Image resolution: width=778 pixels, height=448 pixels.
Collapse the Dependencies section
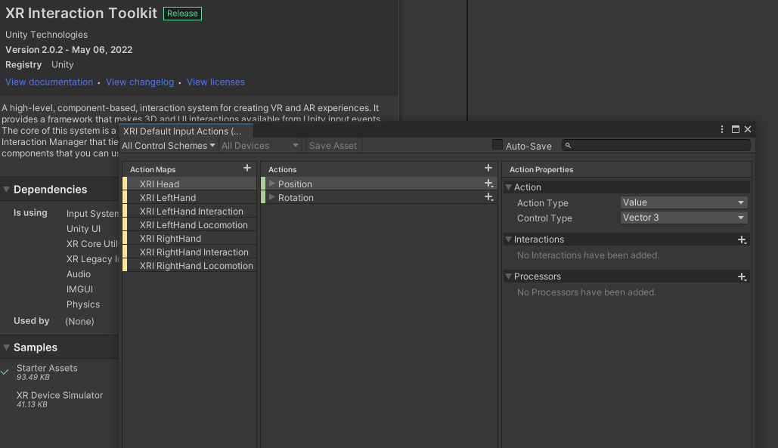pyautogui.click(x=7, y=190)
